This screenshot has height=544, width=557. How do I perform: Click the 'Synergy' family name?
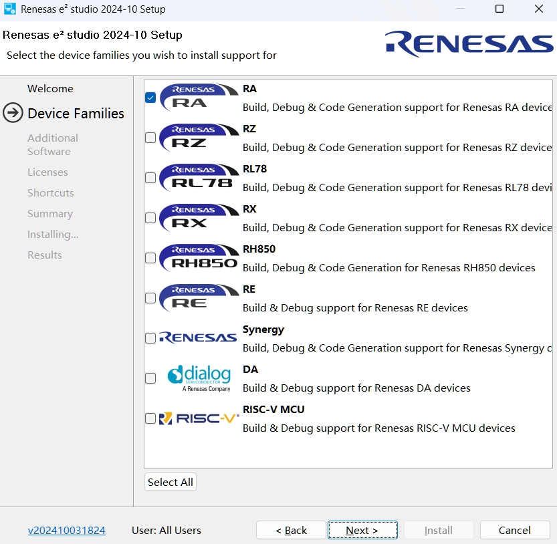(x=263, y=330)
